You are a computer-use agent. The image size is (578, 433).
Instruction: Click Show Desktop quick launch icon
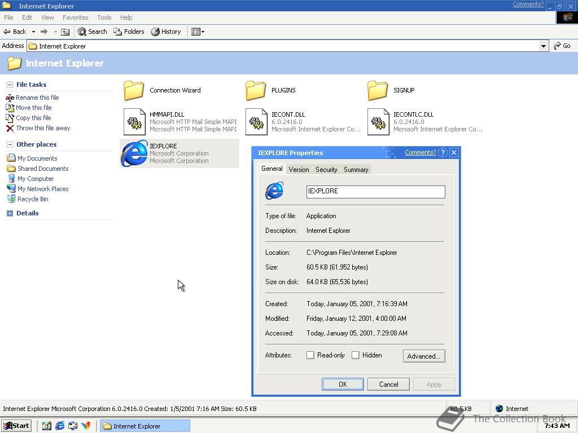point(46,426)
